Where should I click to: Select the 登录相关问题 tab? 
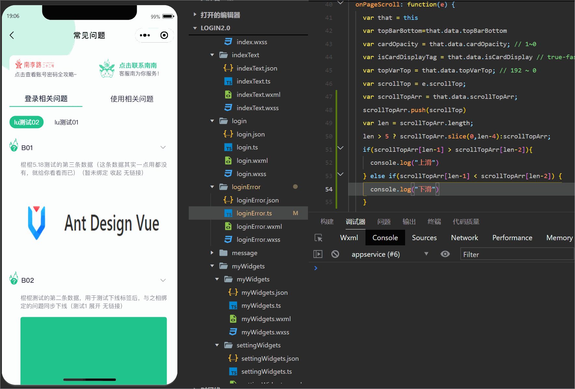coord(46,98)
